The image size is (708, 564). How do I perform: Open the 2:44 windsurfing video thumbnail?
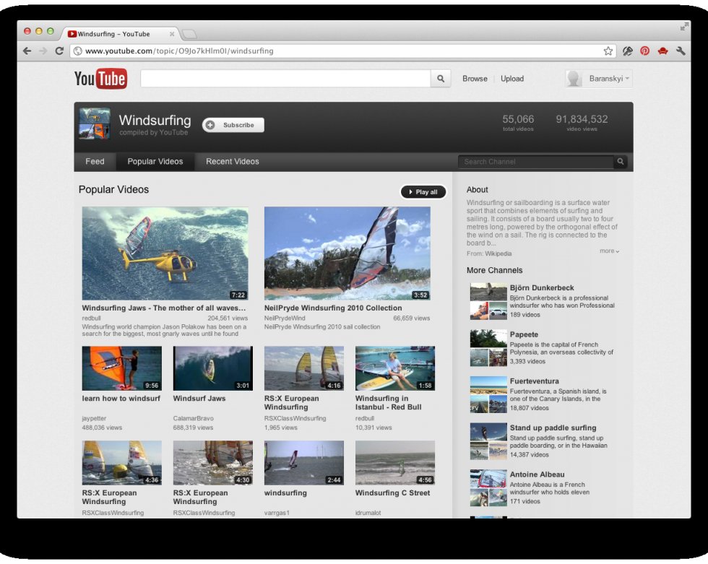pos(304,463)
